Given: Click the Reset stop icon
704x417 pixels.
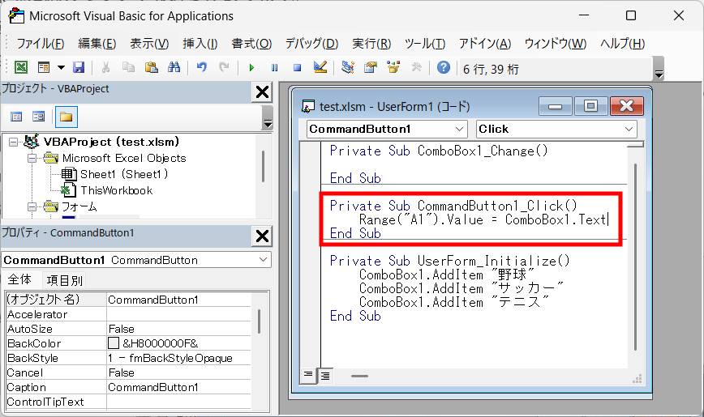Looking at the screenshot, I should pos(297,68).
